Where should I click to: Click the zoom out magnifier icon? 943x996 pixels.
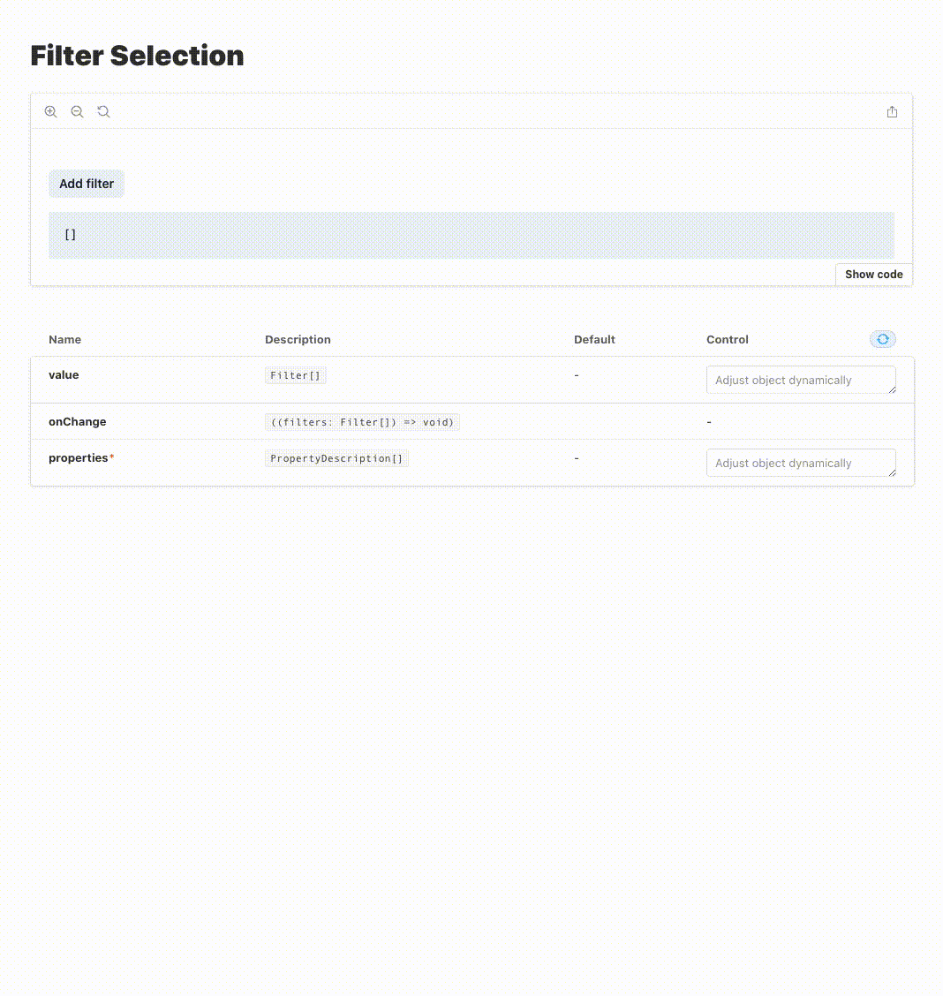pyautogui.click(x=77, y=112)
